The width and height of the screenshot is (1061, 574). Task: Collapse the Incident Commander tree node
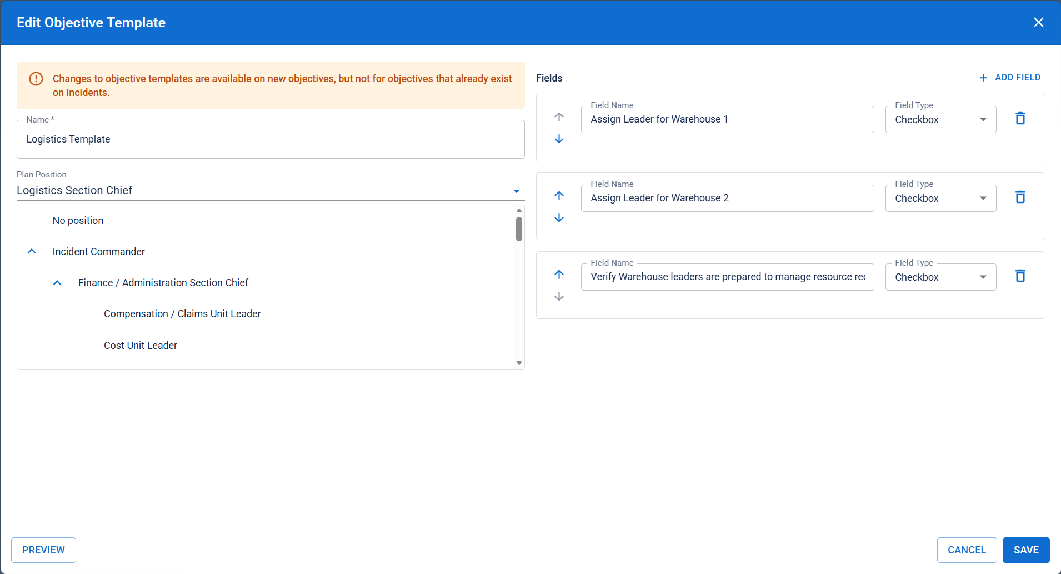pos(32,252)
